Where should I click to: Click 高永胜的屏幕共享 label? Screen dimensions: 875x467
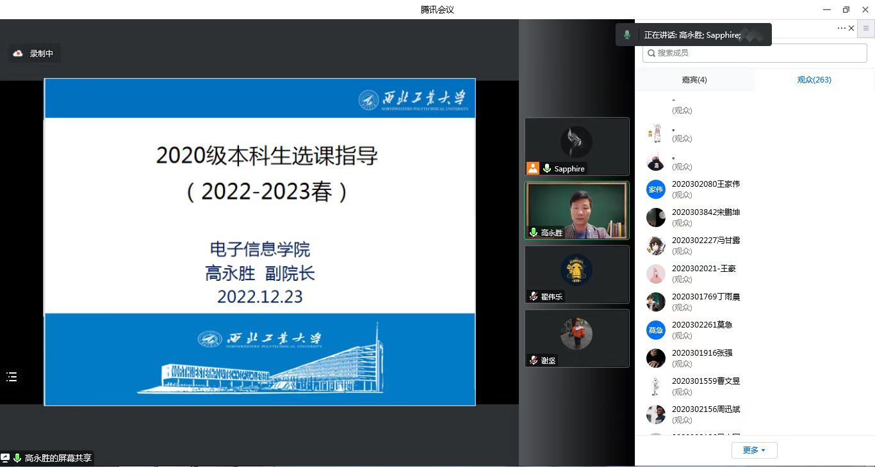[58, 458]
